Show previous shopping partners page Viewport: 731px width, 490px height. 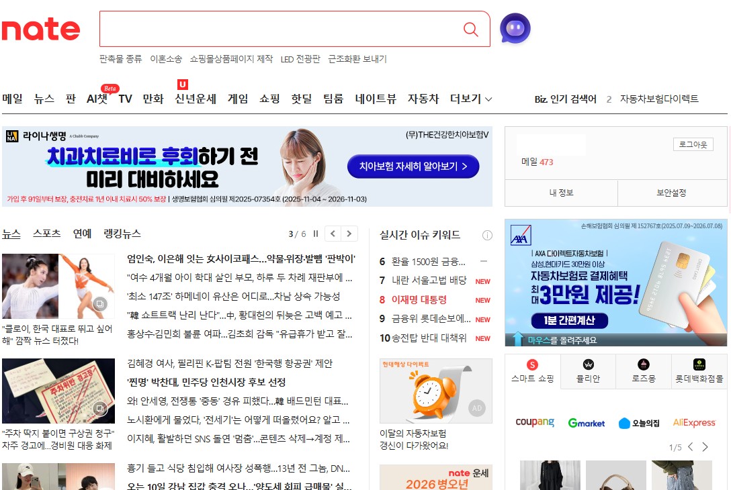(x=691, y=446)
